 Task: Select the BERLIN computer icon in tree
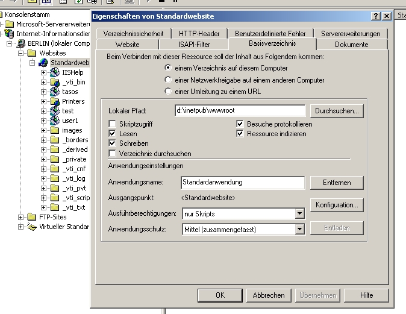click(x=21, y=43)
